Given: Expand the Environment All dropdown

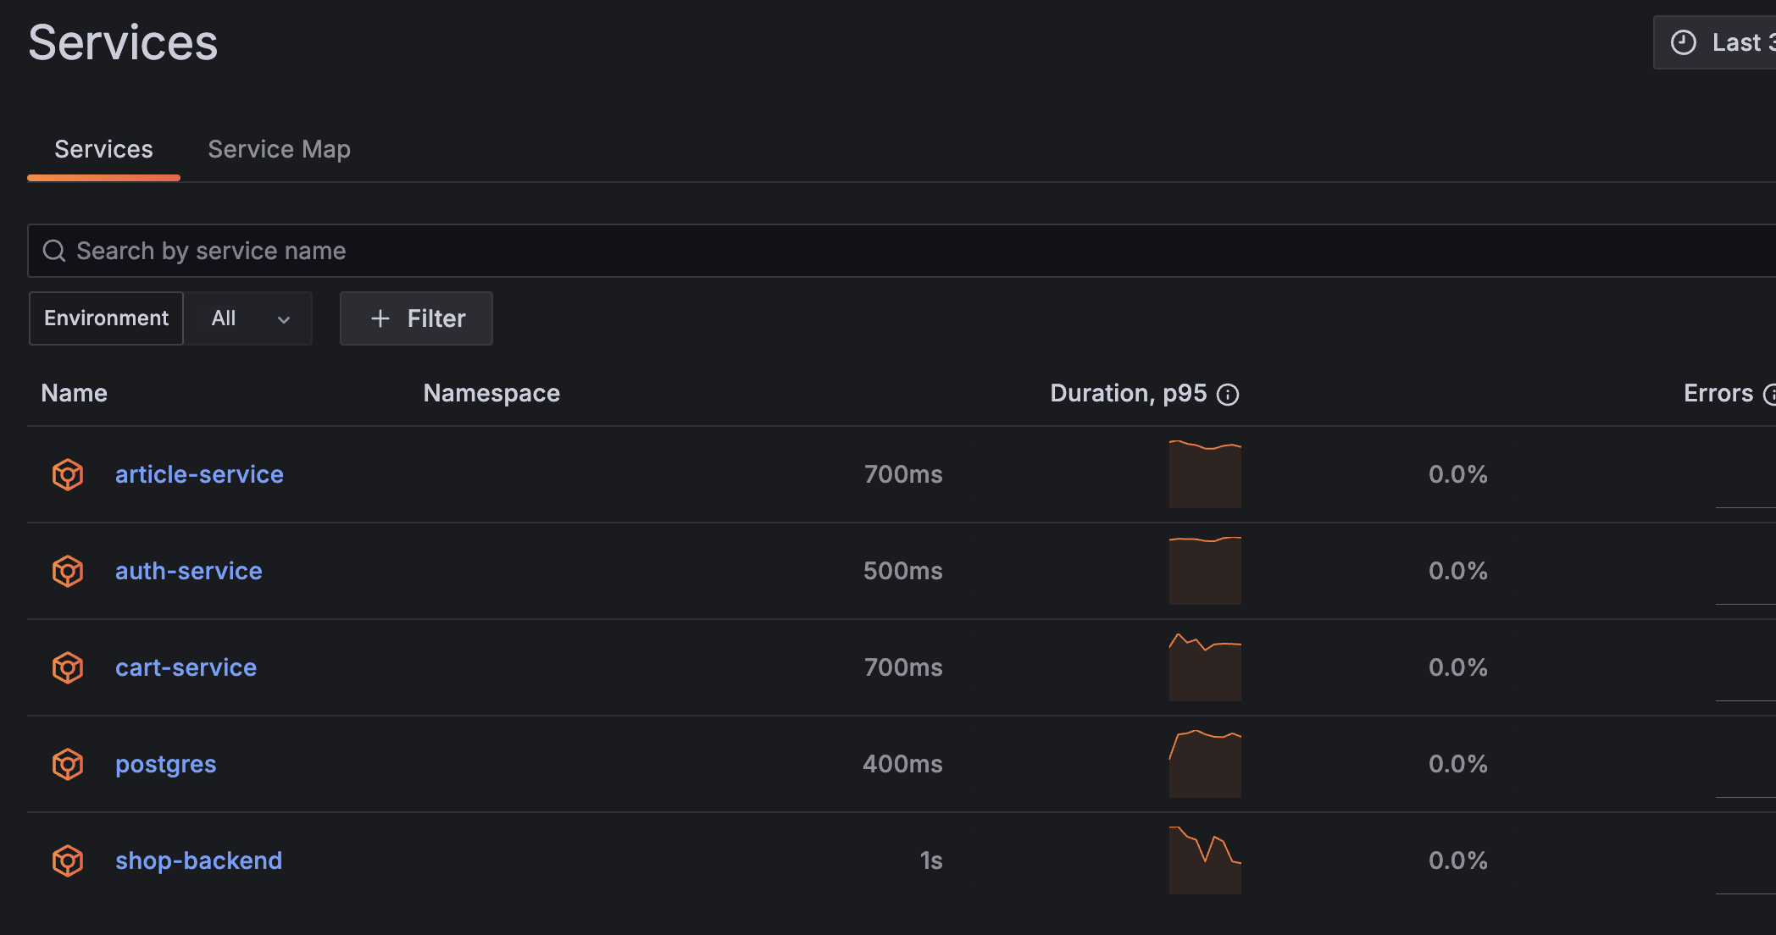Looking at the screenshot, I should pos(249,318).
